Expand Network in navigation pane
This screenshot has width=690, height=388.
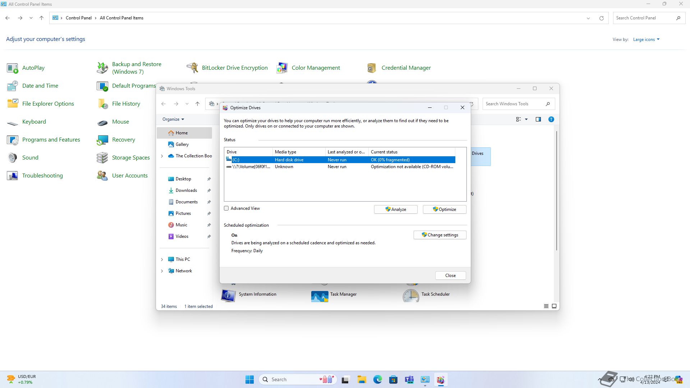(x=162, y=271)
